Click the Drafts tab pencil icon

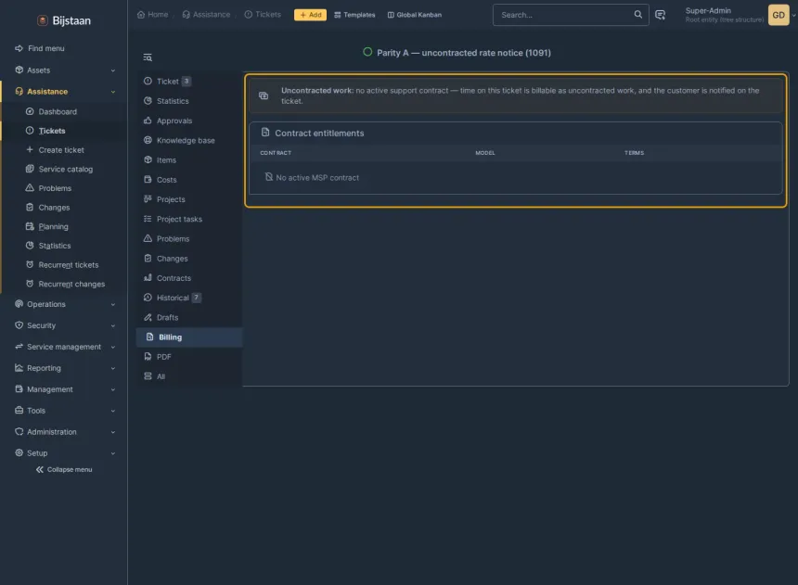coord(148,317)
